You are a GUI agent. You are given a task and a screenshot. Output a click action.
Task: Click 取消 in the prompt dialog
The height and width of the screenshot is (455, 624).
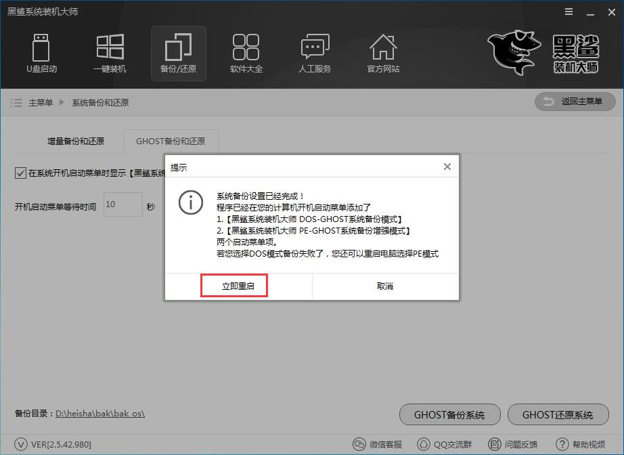click(x=385, y=286)
